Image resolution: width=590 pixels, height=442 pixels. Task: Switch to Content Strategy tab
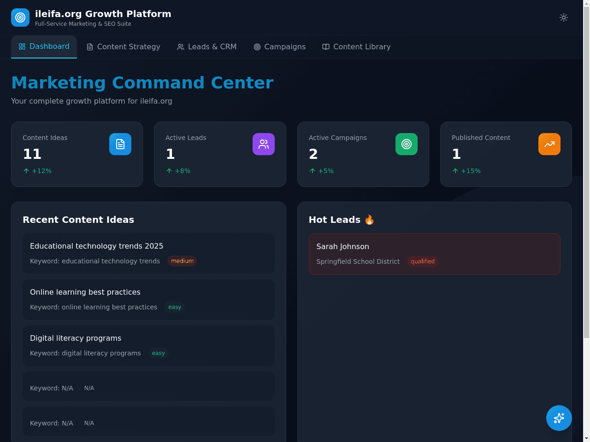point(124,47)
